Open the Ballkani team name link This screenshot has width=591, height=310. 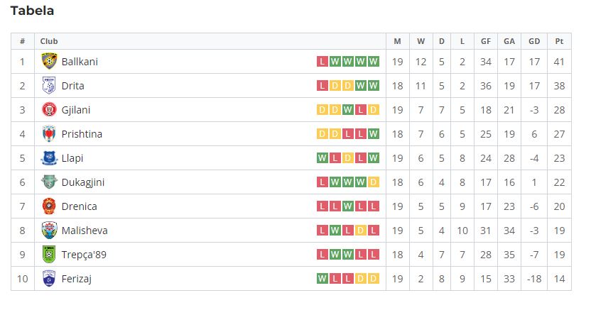pyautogui.click(x=80, y=62)
